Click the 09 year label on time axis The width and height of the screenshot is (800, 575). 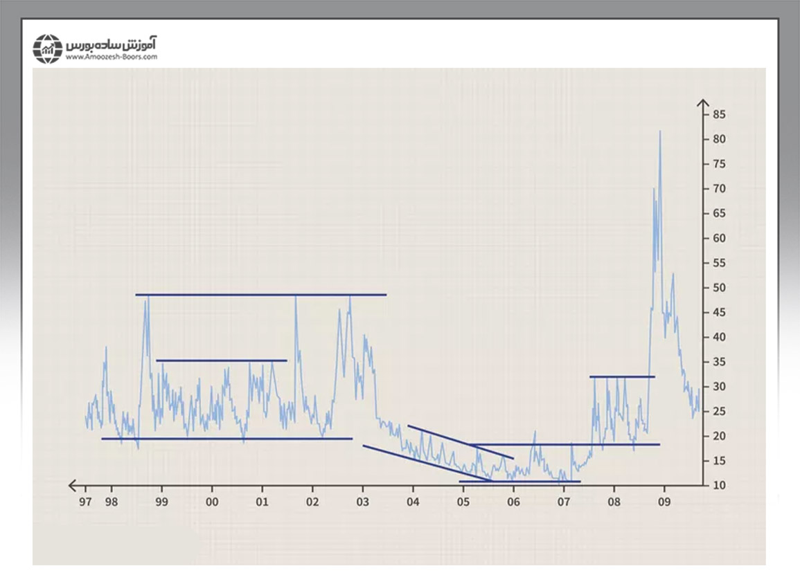(x=664, y=501)
